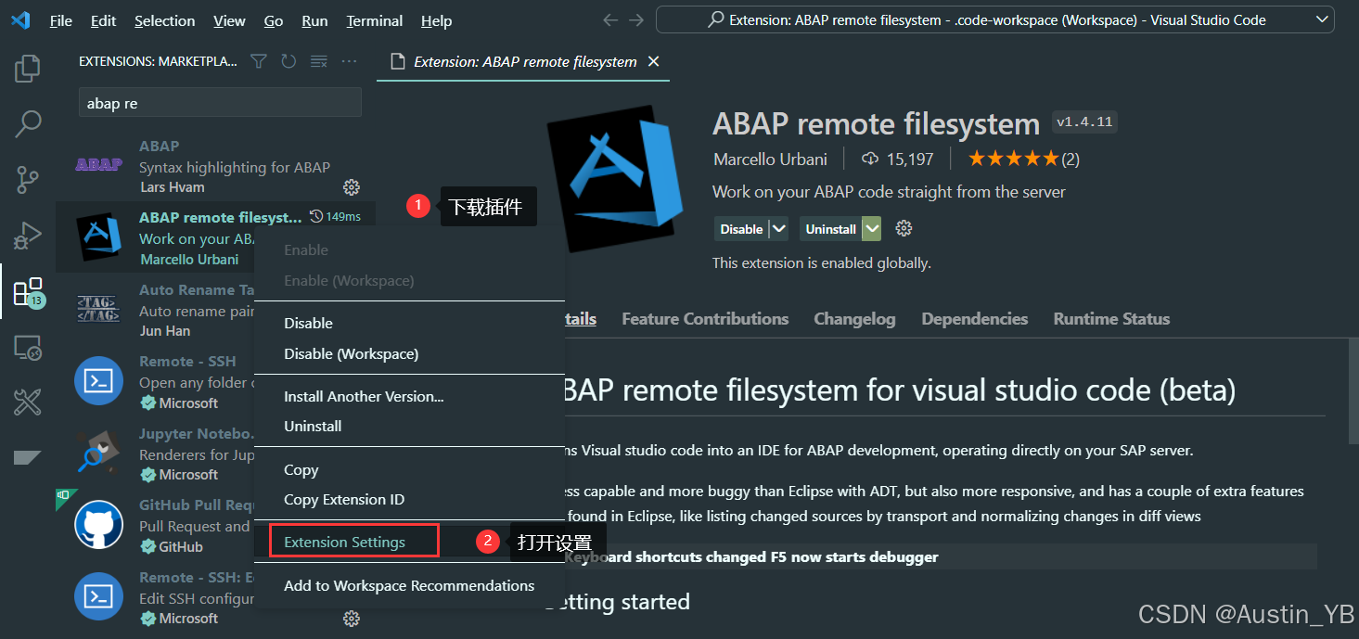This screenshot has width=1359, height=639.
Task: Open the Selection menu
Action: coord(165,20)
